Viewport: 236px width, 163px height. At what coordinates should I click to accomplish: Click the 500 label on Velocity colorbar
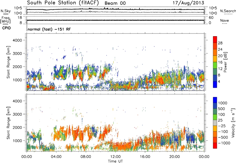222,109
